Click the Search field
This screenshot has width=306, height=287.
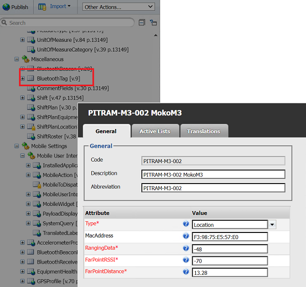(x=67, y=23)
